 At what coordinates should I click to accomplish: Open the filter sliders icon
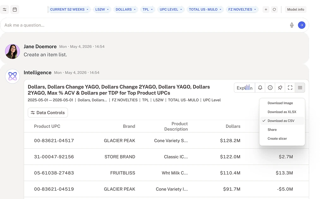[4, 9]
